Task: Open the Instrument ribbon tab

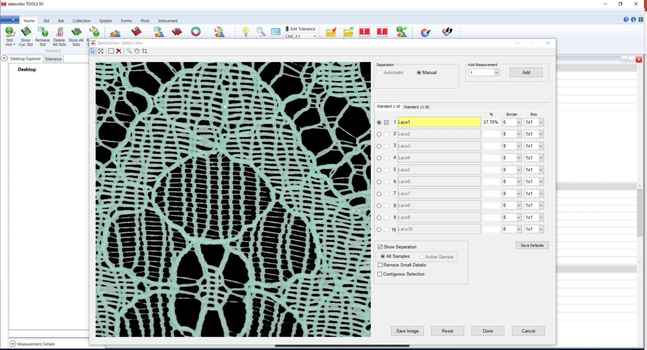Action: (167, 21)
